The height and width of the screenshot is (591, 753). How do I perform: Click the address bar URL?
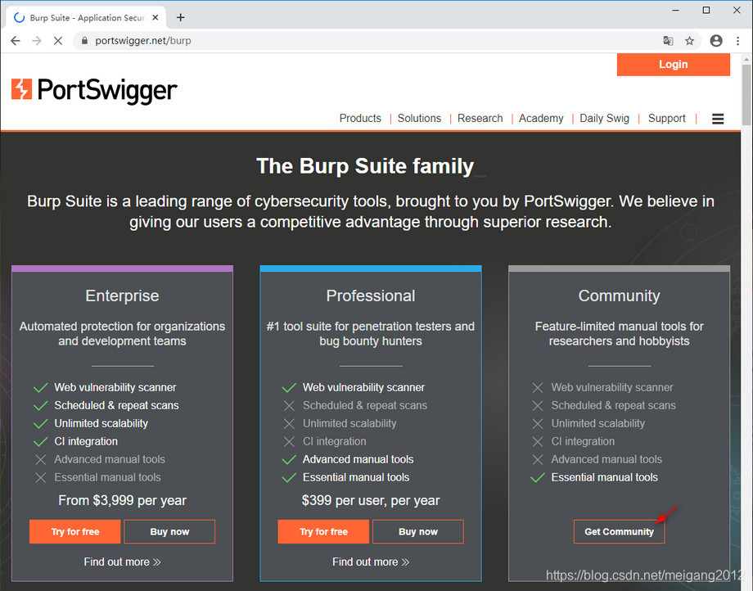click(143, 41)
